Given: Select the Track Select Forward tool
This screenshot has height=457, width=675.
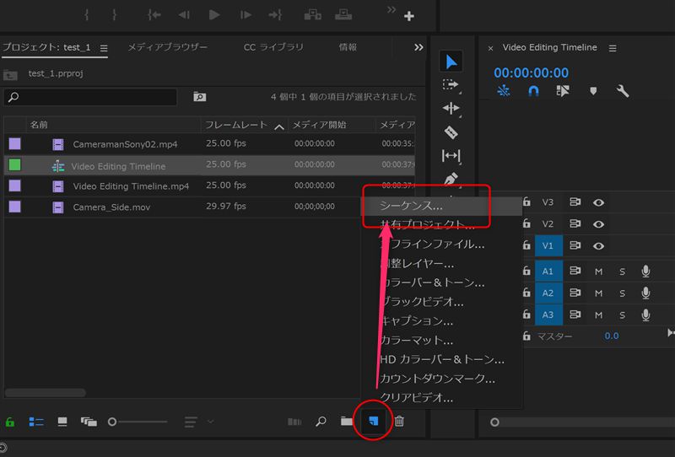Looking at the screenshot, I should click(x=451, y=84).
